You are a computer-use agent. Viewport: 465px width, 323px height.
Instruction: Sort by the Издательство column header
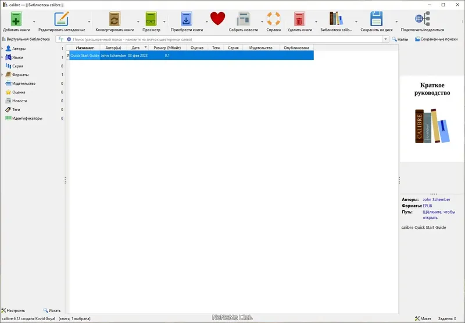coord(260,48)
